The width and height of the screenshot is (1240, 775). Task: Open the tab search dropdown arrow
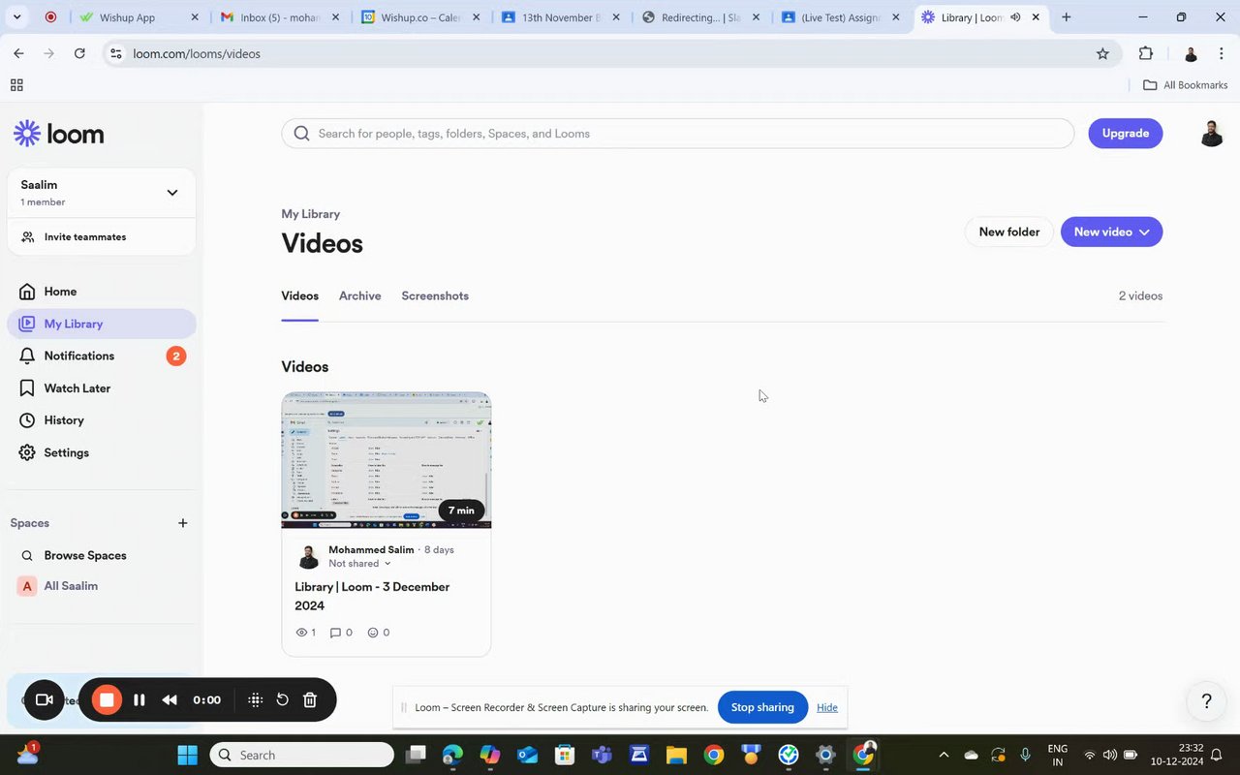(16, 17)
